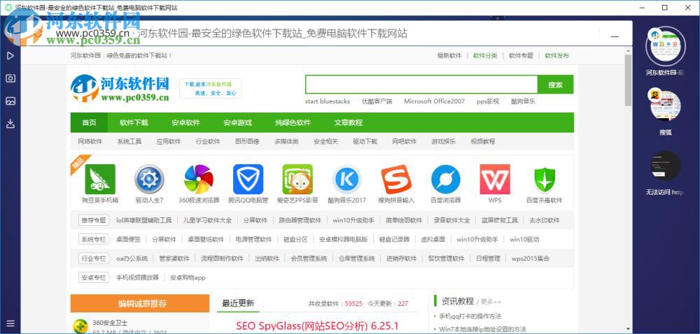Click the 河东软件园 site logo
The width and height of the screenshot is (700, 334).
tap(120, 88)
